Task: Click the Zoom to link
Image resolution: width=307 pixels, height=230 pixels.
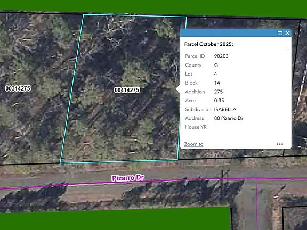Action: tap(193, 144)
